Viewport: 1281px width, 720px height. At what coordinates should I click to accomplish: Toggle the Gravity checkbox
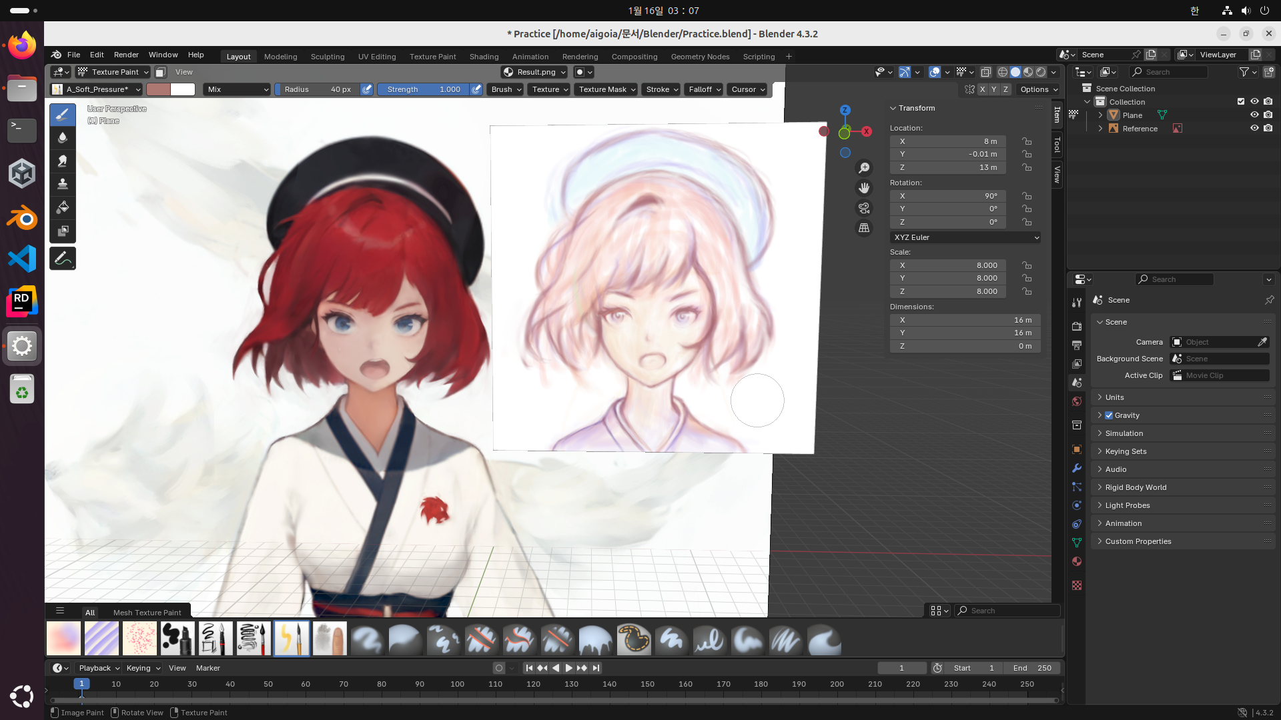[x=1109, y=415]
